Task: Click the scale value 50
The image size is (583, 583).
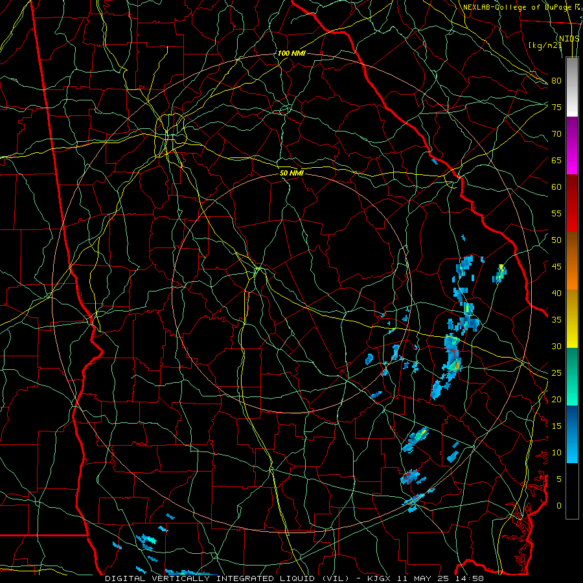Action: (556, 240)
